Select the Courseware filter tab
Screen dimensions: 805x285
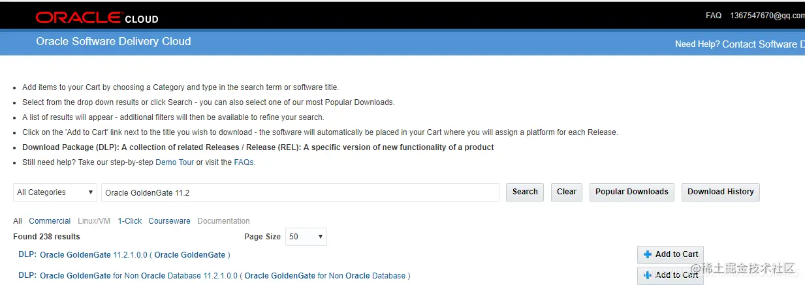[170, 221]
